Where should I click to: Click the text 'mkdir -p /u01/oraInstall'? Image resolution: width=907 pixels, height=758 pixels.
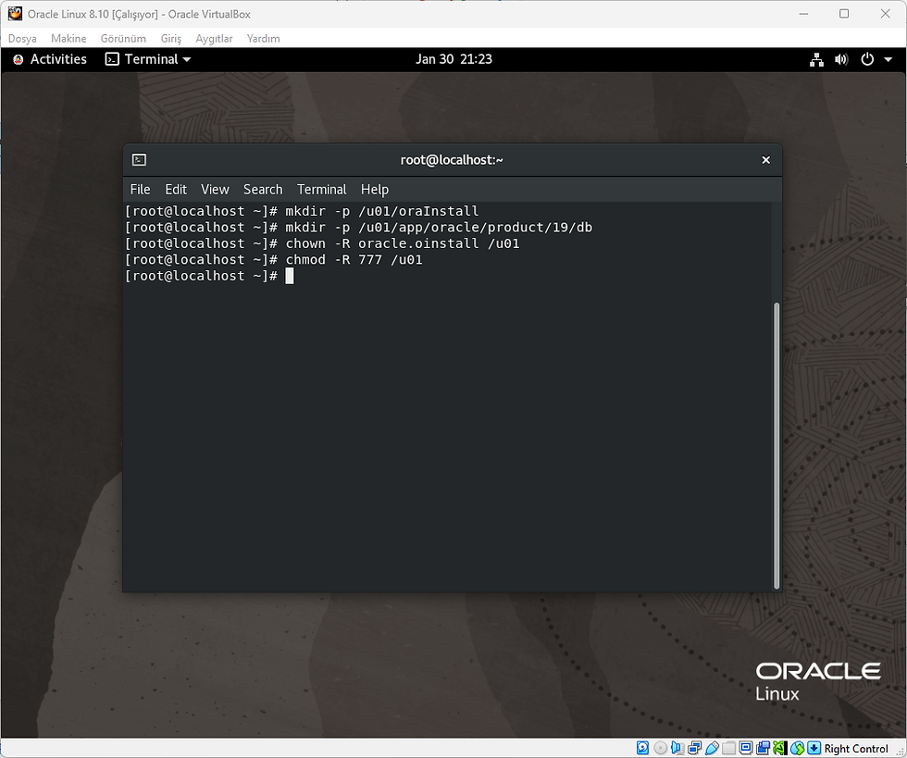[x=381, y=211]
